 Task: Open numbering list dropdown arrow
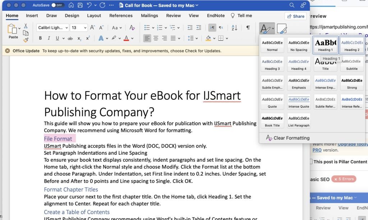(x=166, y=28)
